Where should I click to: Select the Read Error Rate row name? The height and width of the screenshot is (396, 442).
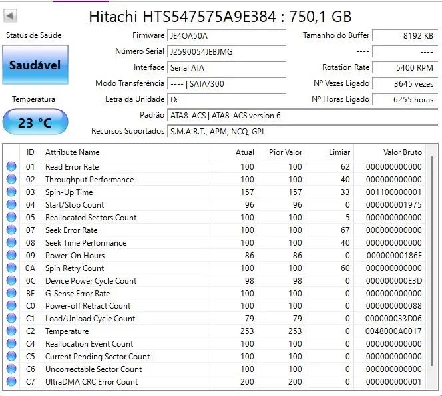(72, 167)
